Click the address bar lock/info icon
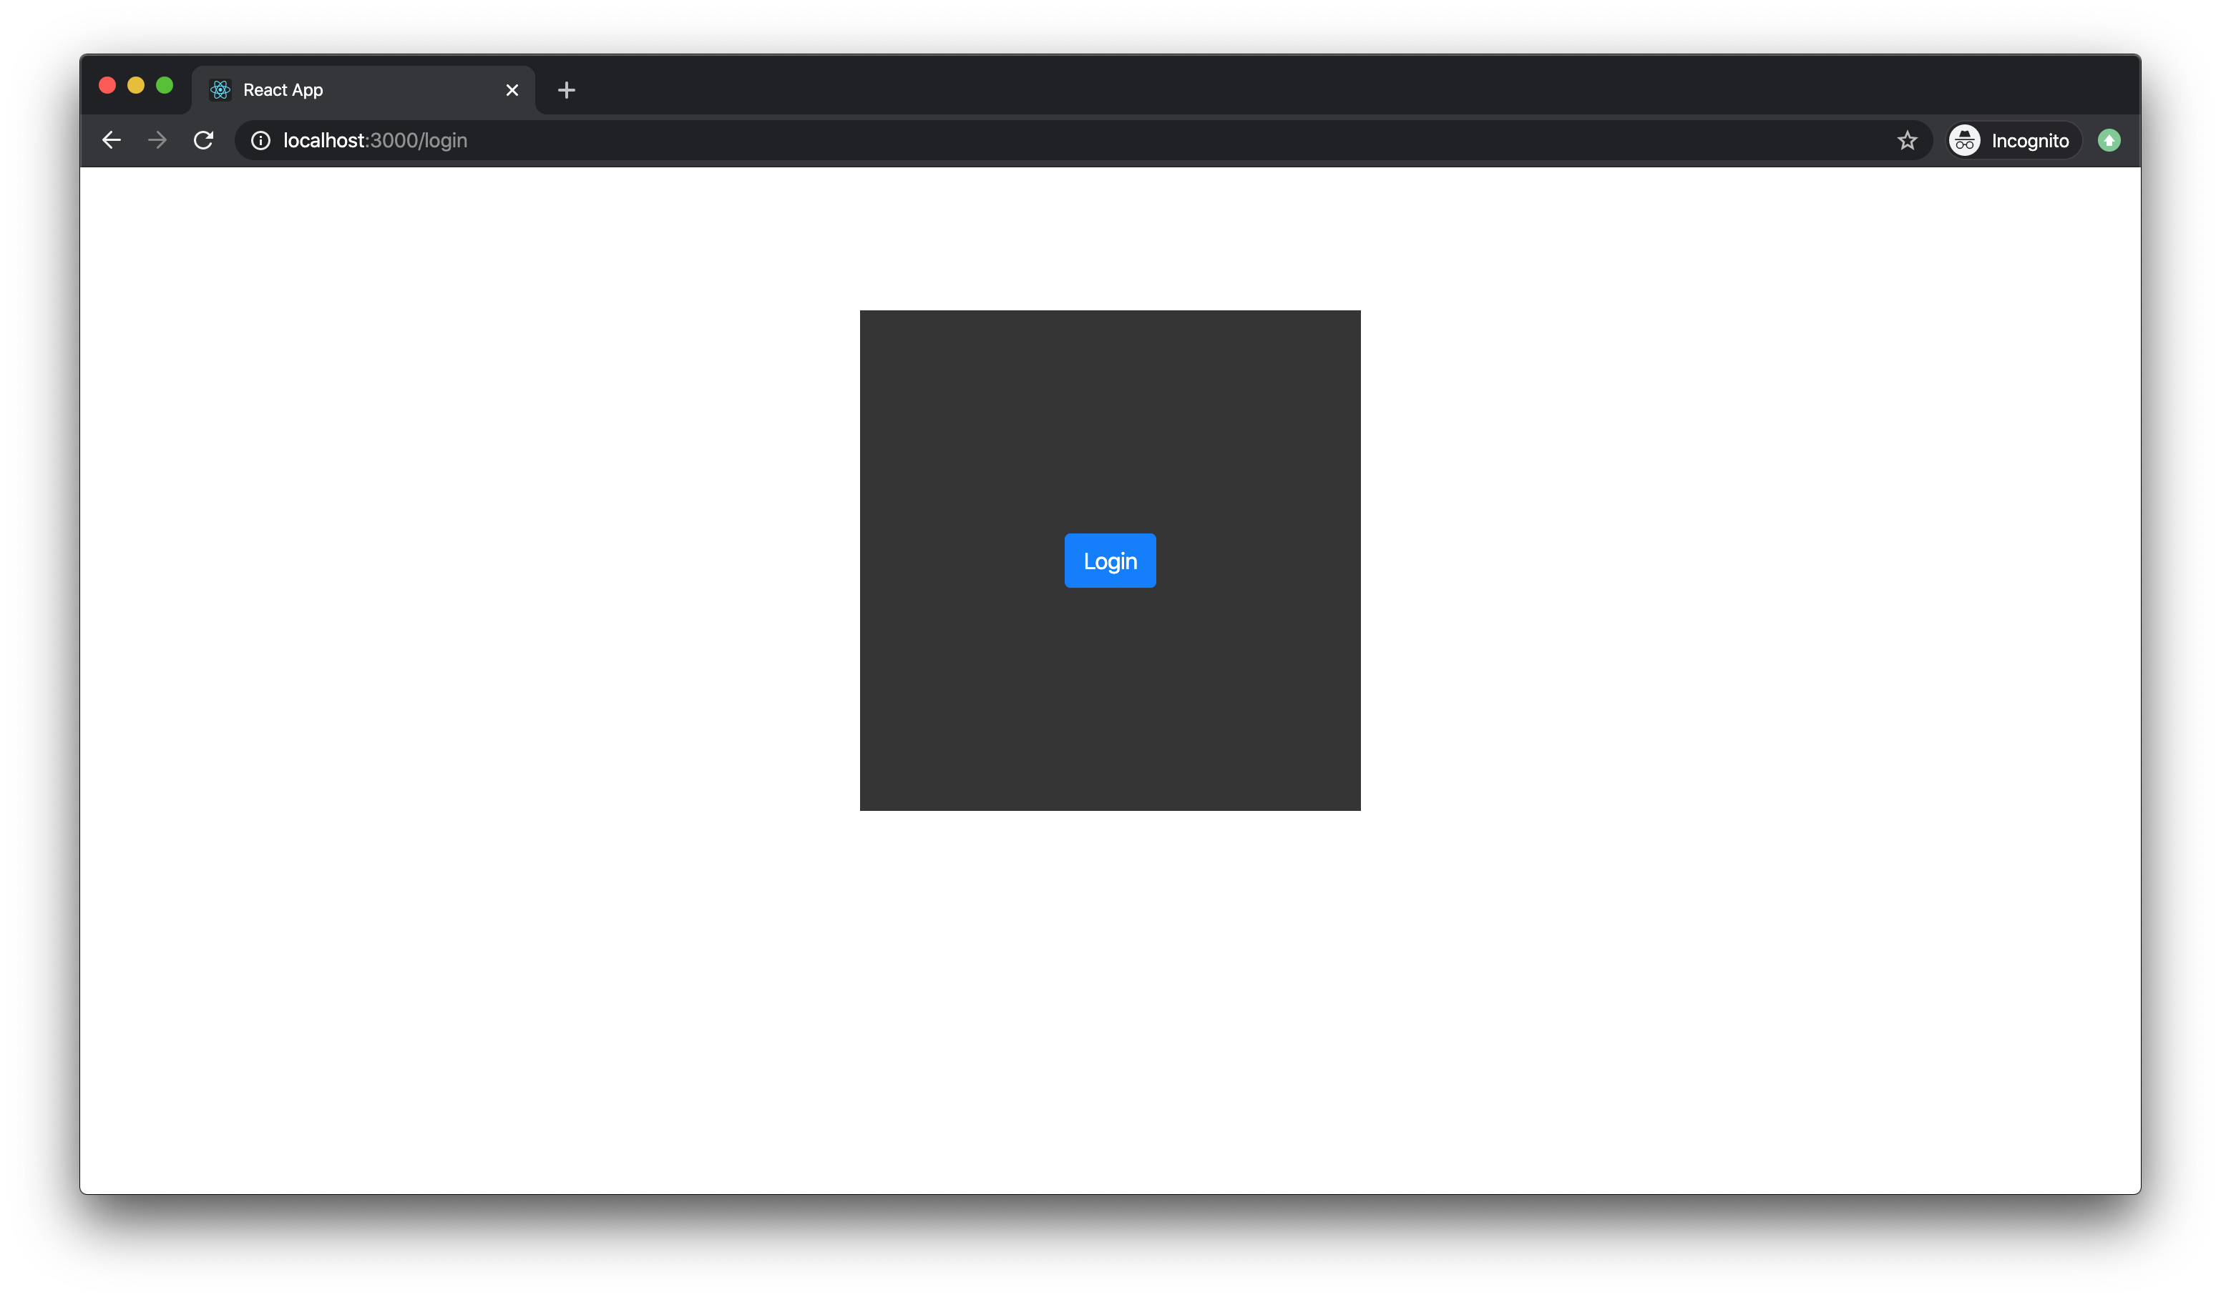This screenshot has width=2221, height=1300. pyautogui.click(x=258, y=141)
